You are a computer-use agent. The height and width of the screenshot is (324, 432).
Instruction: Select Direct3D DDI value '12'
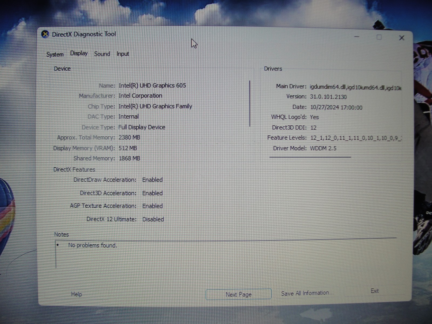[313, 127]
